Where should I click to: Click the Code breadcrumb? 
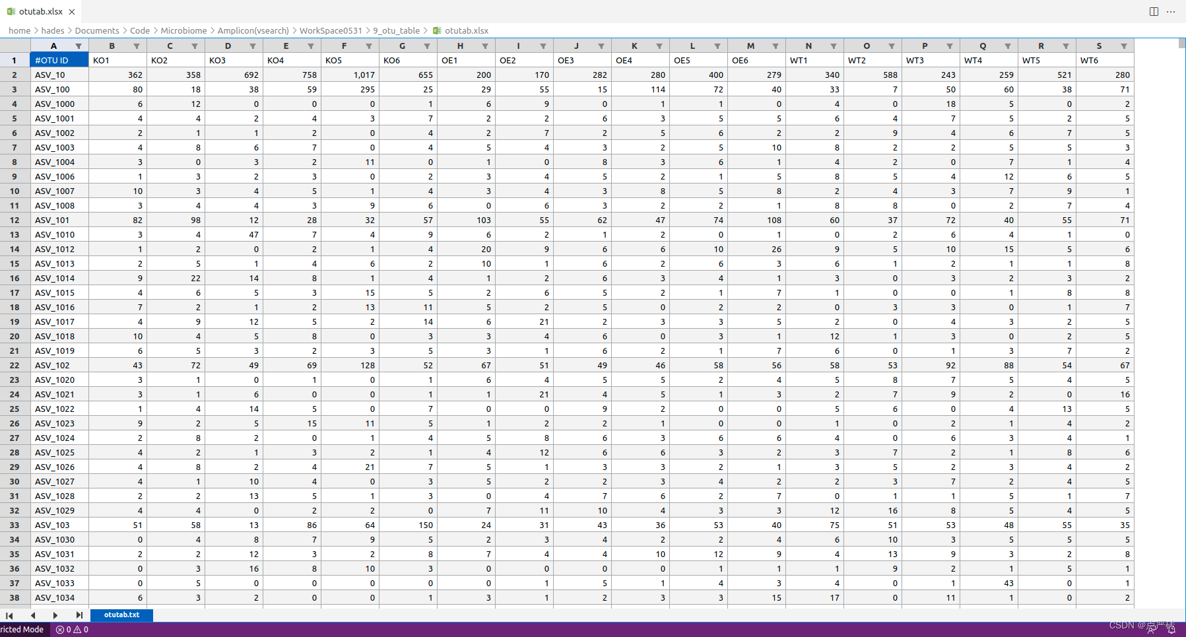140,30
